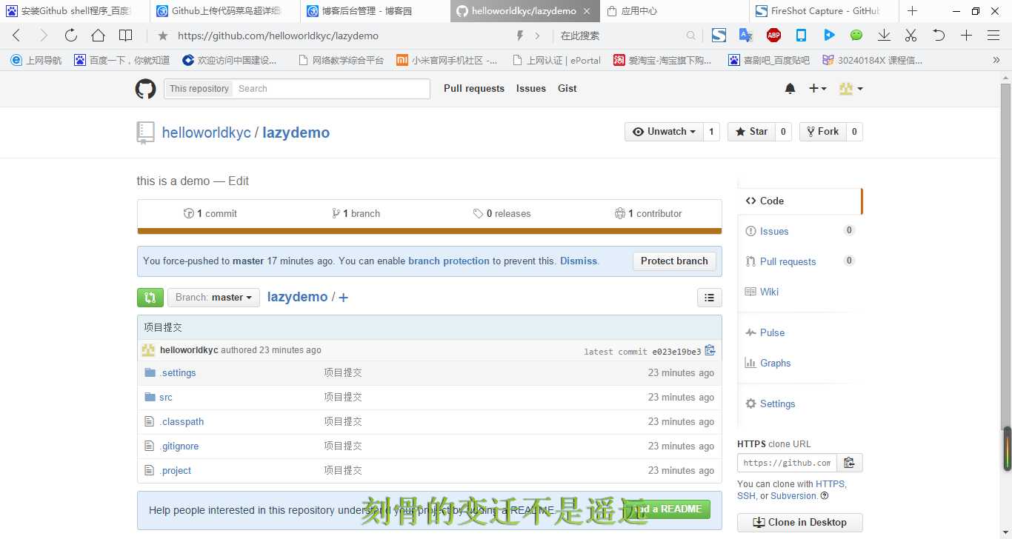Open the browser hamburger menu

tap(993, 36)
